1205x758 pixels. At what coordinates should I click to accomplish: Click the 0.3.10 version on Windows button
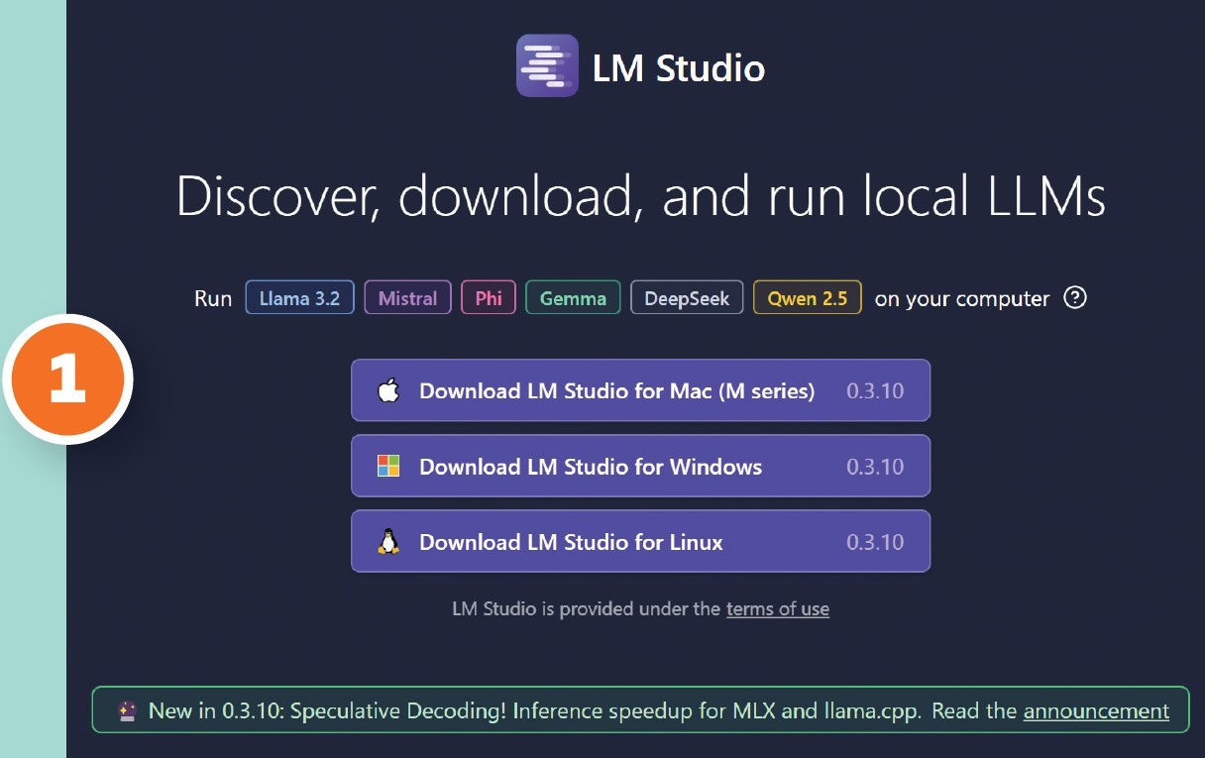click(x=875, y=466)
